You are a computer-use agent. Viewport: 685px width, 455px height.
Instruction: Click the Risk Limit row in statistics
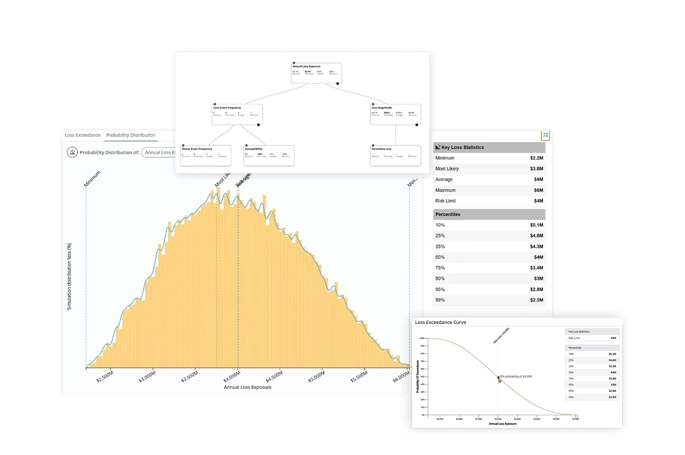pyautogui.click(x=489, y=201)
